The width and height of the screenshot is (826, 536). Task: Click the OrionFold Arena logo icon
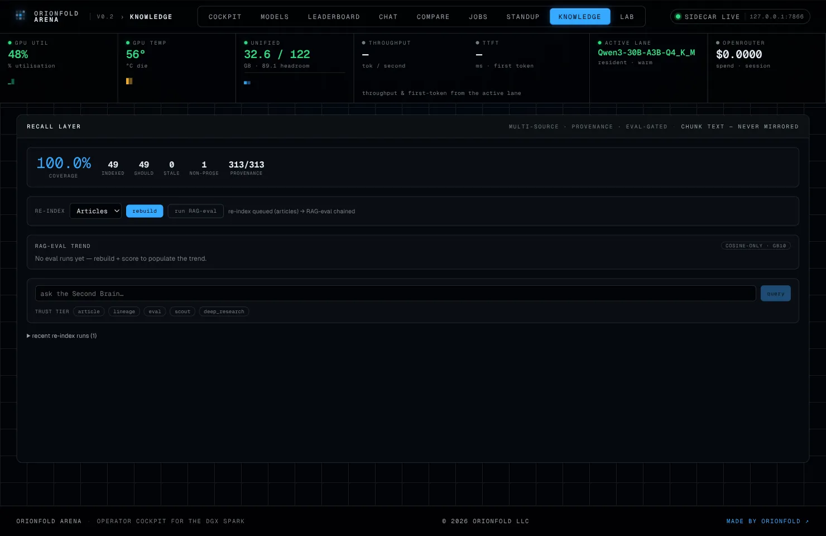[20, 16]
